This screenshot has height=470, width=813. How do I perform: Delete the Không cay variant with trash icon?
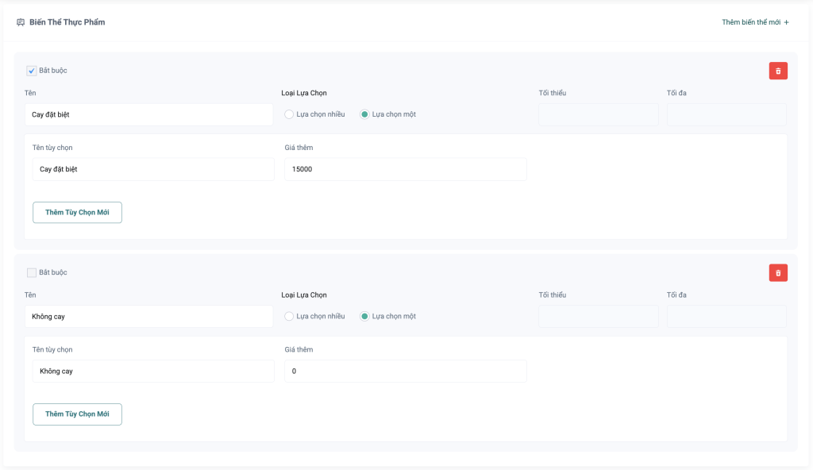(778, 272)
